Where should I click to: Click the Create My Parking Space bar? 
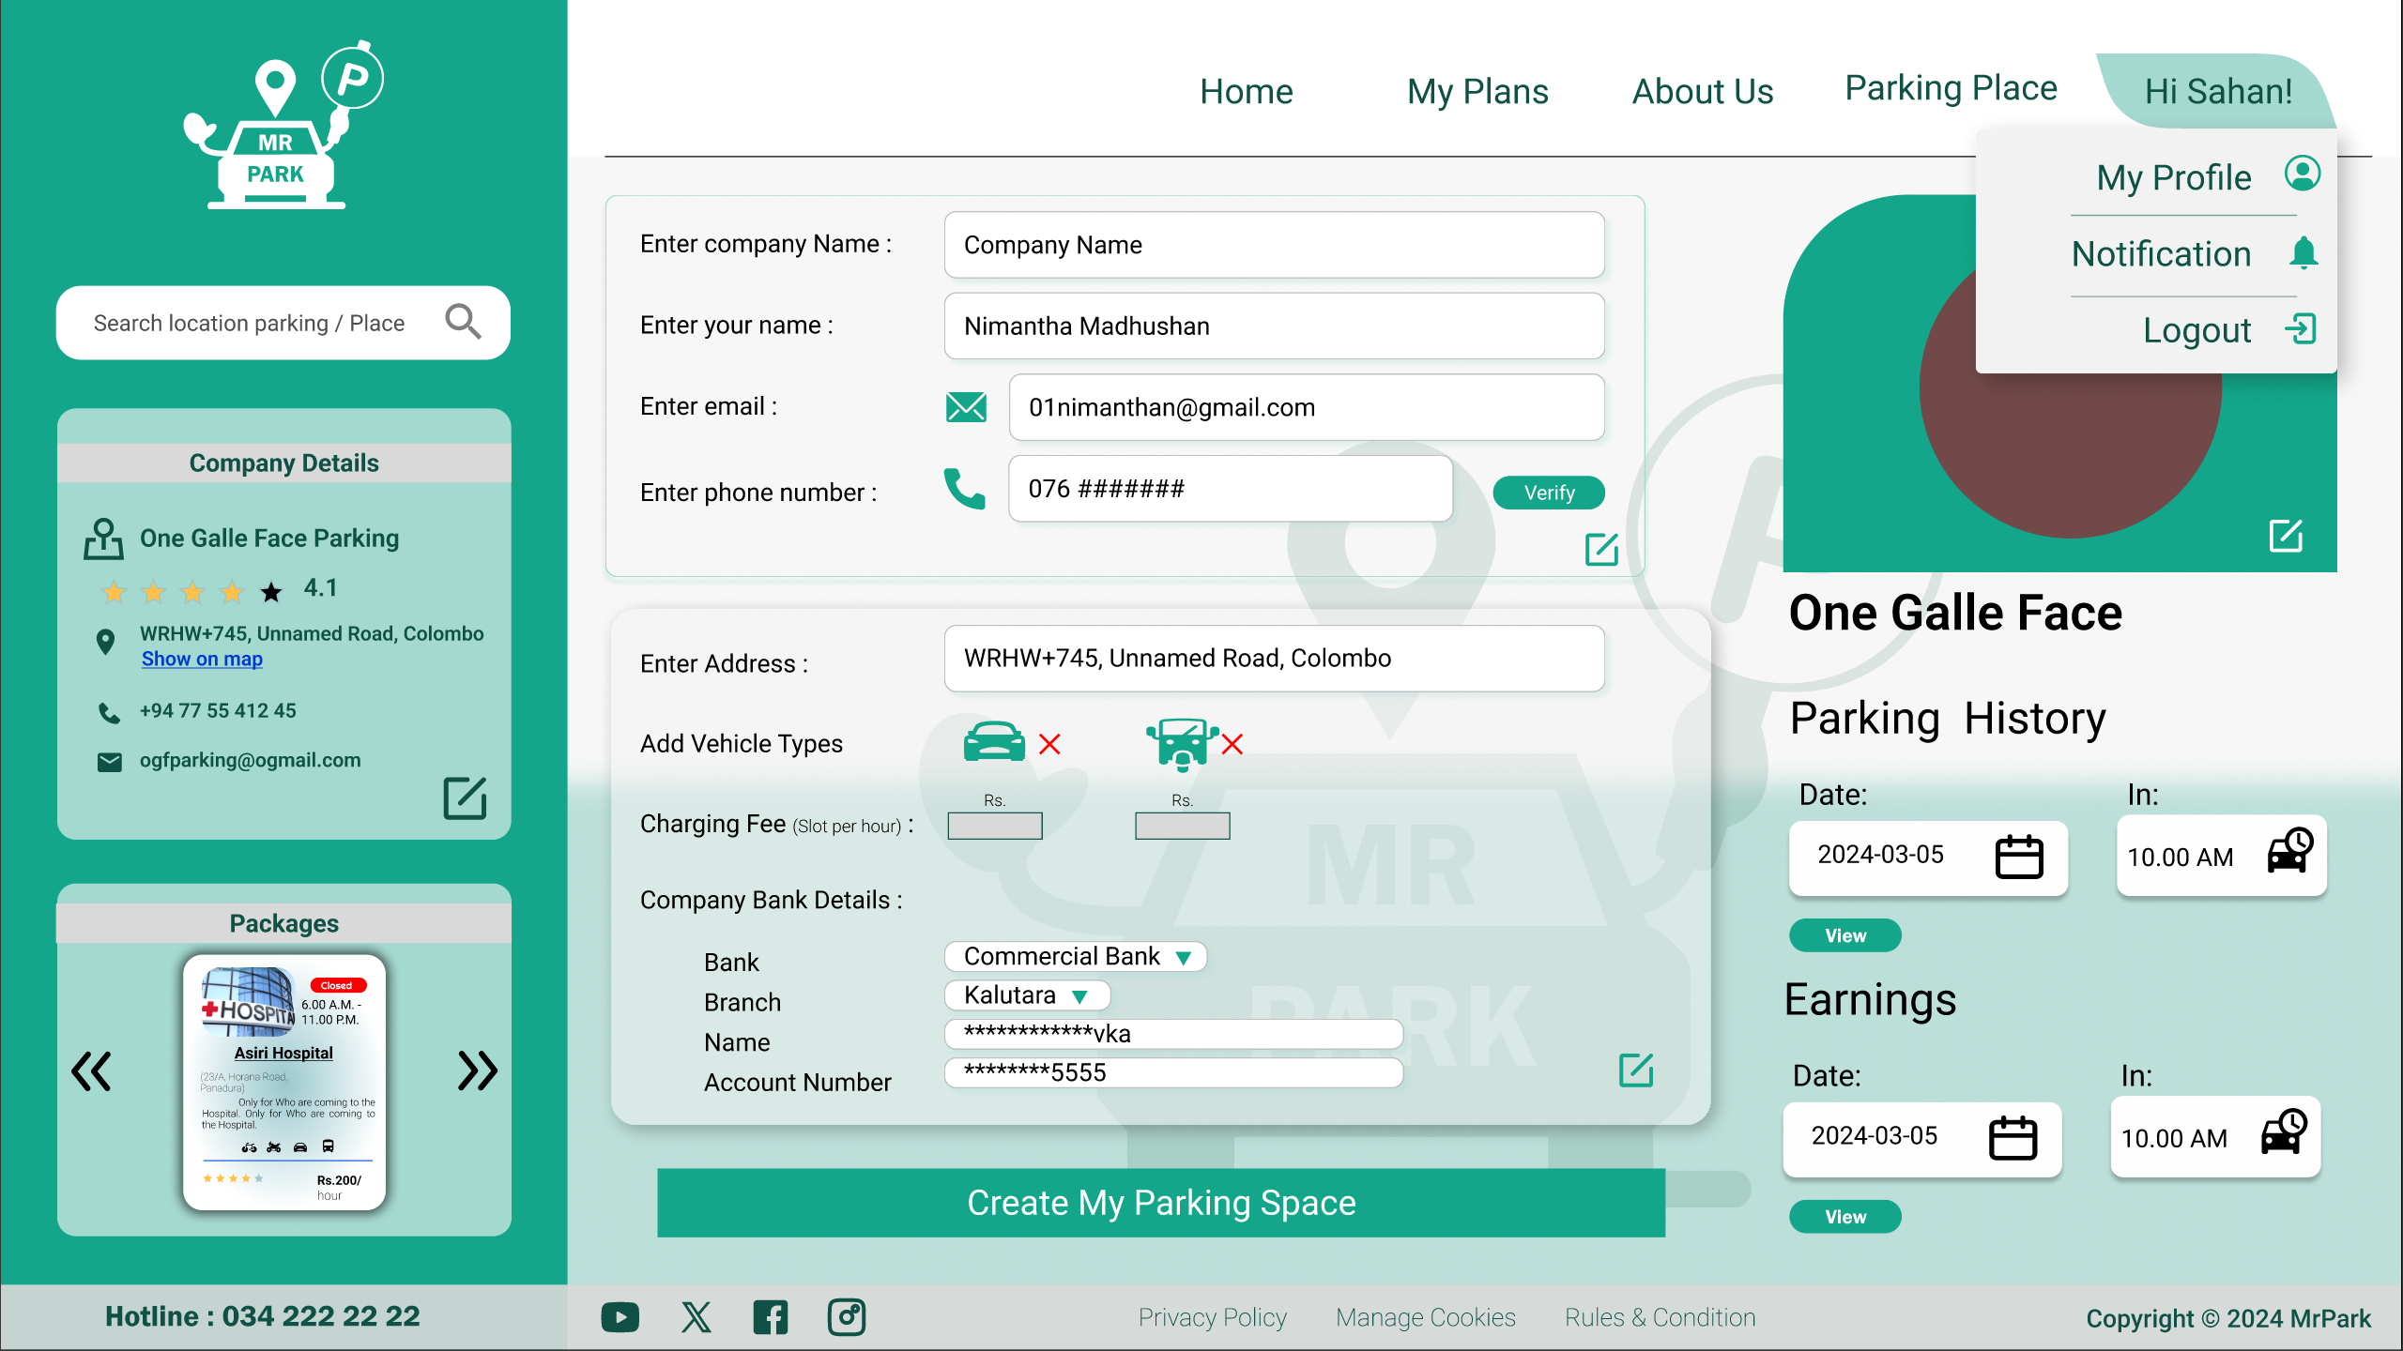[x=1160, y=1202]
